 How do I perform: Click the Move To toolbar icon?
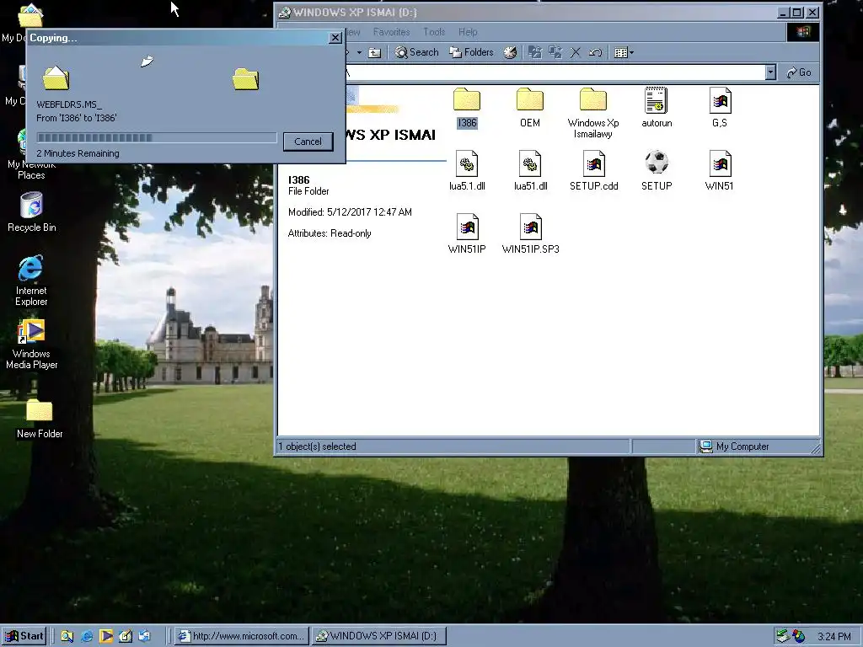[534, 53]
